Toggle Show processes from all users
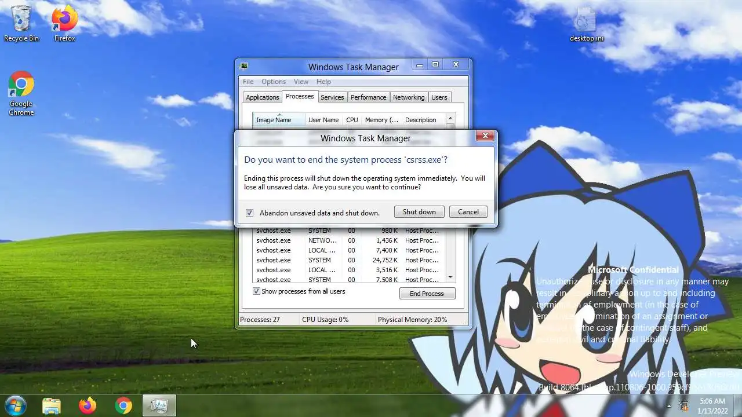742x417 pixels. coord(256,291)
